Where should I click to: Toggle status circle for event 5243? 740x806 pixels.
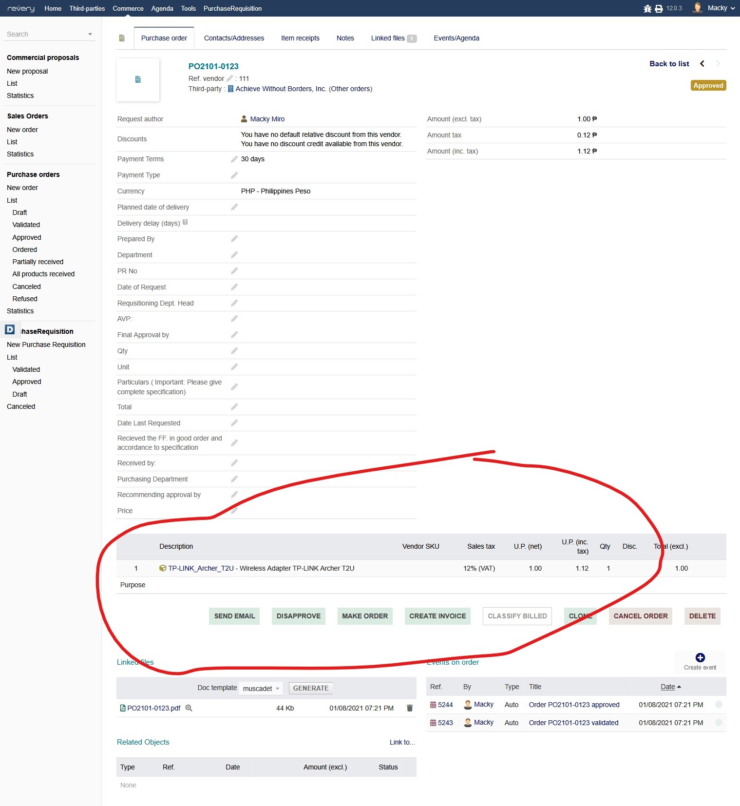coord(719,723)
